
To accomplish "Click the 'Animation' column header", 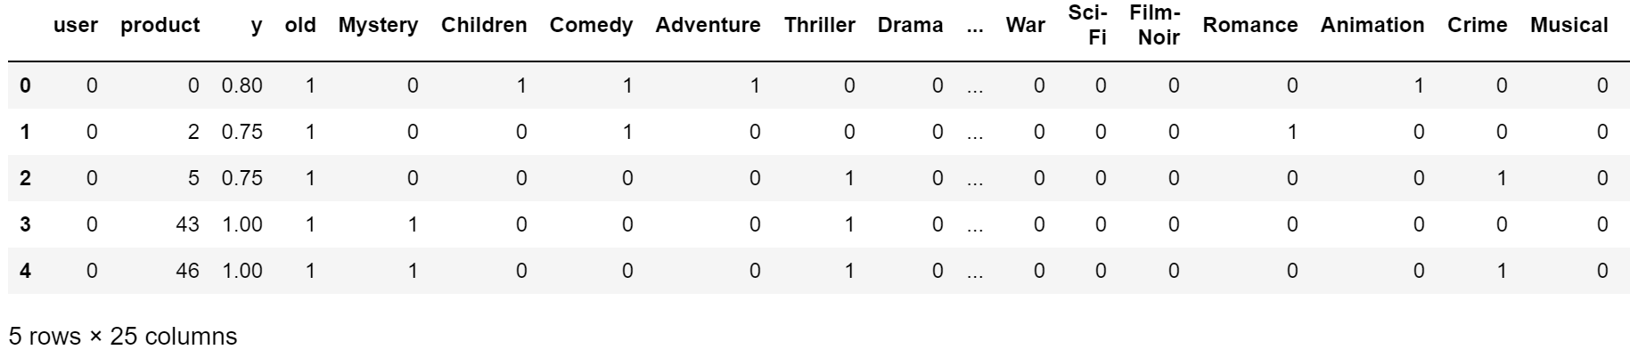I will (1372, 25).
